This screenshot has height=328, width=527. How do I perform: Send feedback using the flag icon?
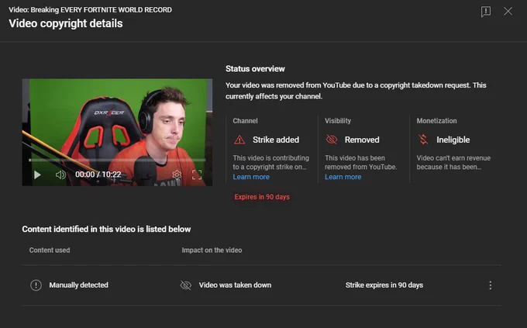pyautogui.click(x=486, y=12)
